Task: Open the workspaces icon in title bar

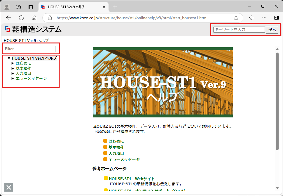Action: (x=18, y=7)
